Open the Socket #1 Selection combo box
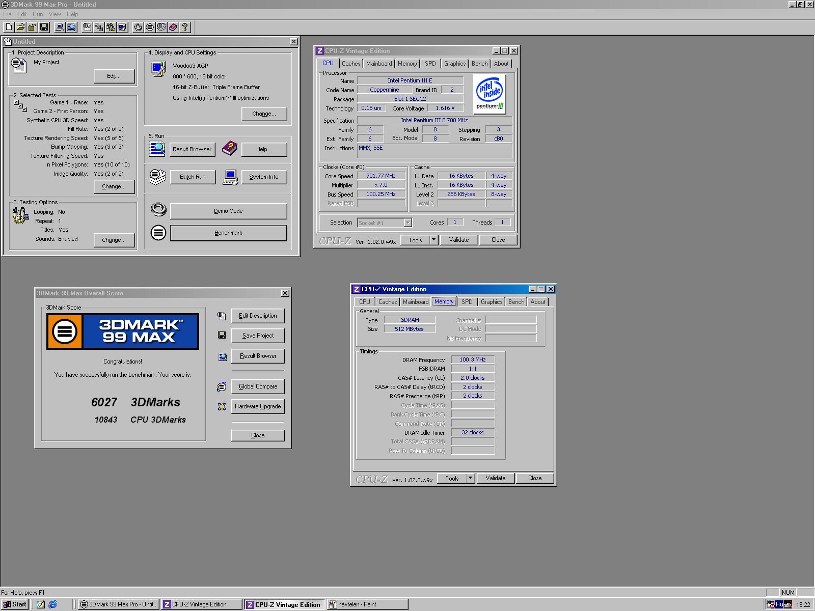This screenshot has height=611, width=815. pyautogui.click(x=385, y=223)
